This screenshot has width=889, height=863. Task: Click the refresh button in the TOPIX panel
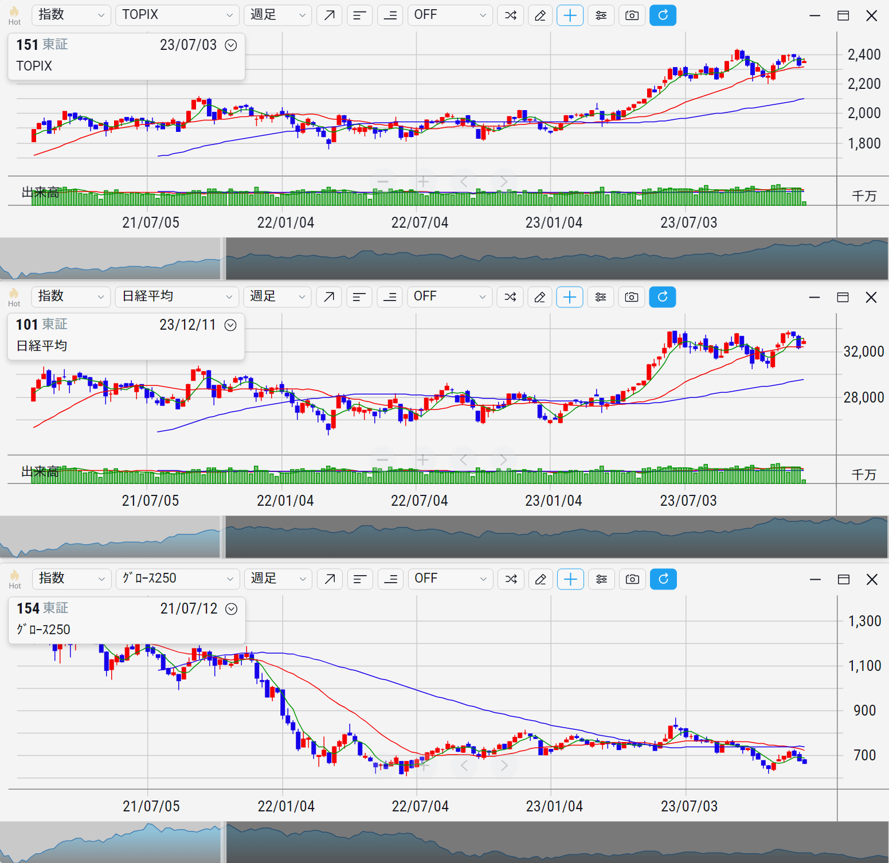tap(663, 15)
